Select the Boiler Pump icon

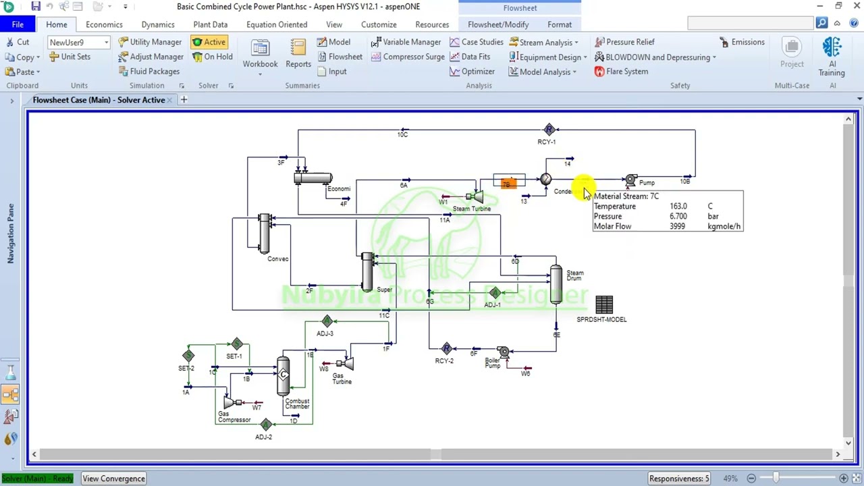504,351
